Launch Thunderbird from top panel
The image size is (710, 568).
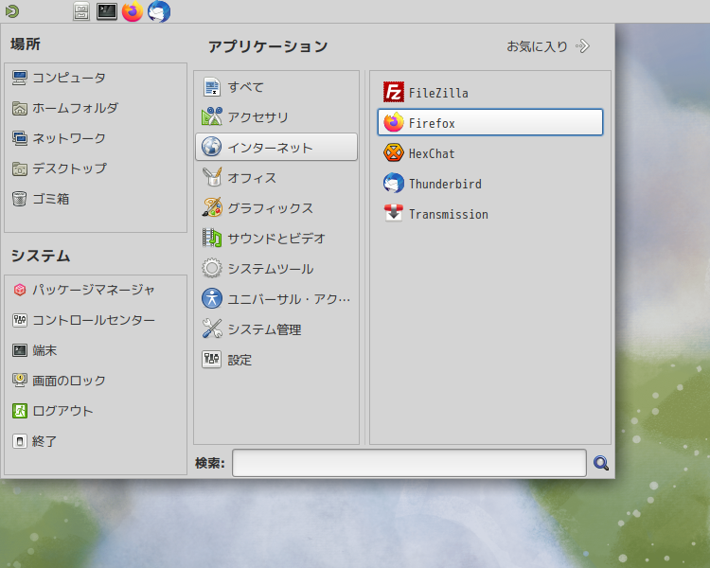[159, 11]
